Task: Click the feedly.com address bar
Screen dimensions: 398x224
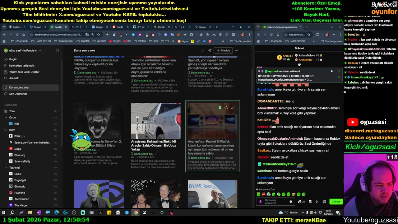Action: coord(58,35)
